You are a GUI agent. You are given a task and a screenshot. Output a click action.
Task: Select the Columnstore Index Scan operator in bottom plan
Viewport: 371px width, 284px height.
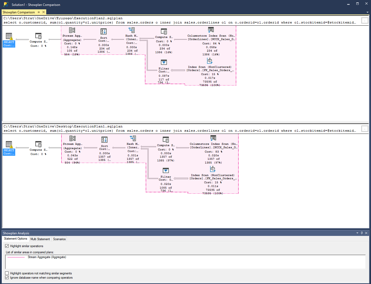[213, 138]
